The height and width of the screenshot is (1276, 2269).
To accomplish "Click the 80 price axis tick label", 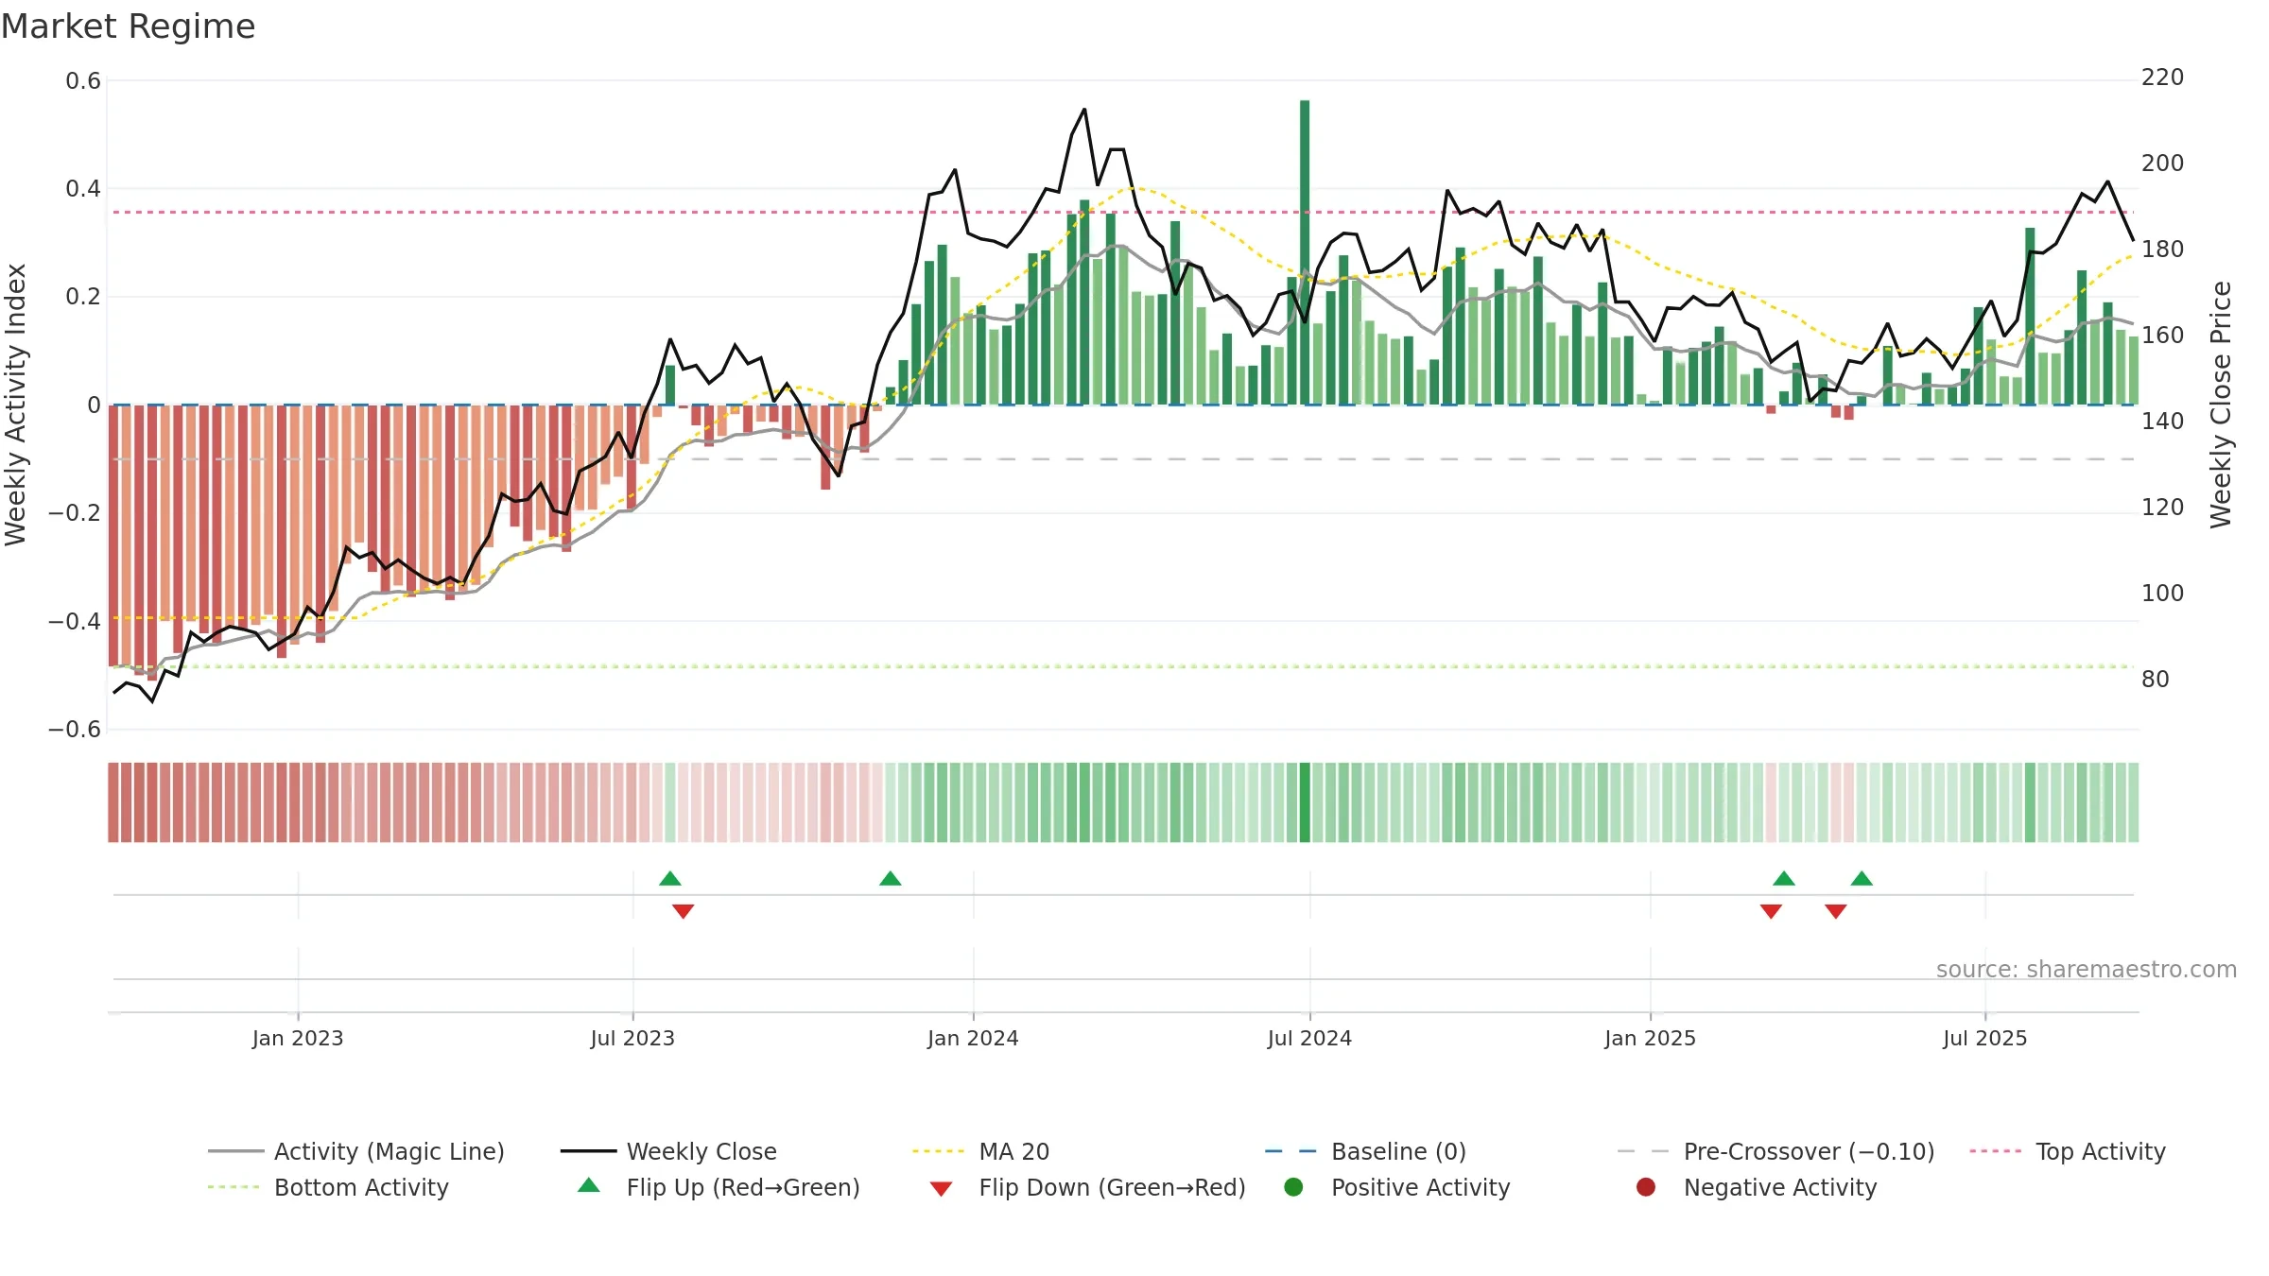I will click(x=2155, y=680).
